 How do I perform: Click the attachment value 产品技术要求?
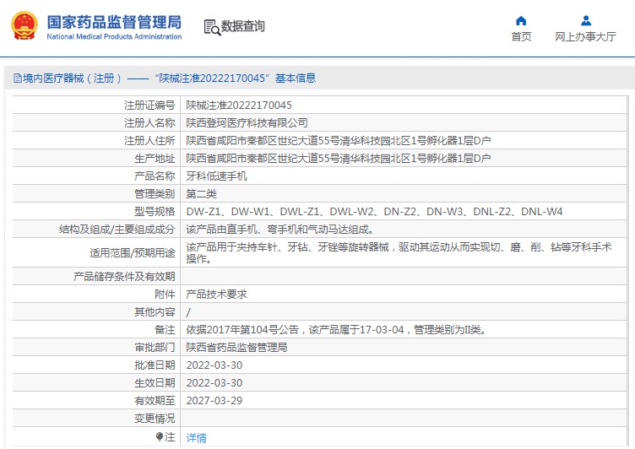coord(217,295)
